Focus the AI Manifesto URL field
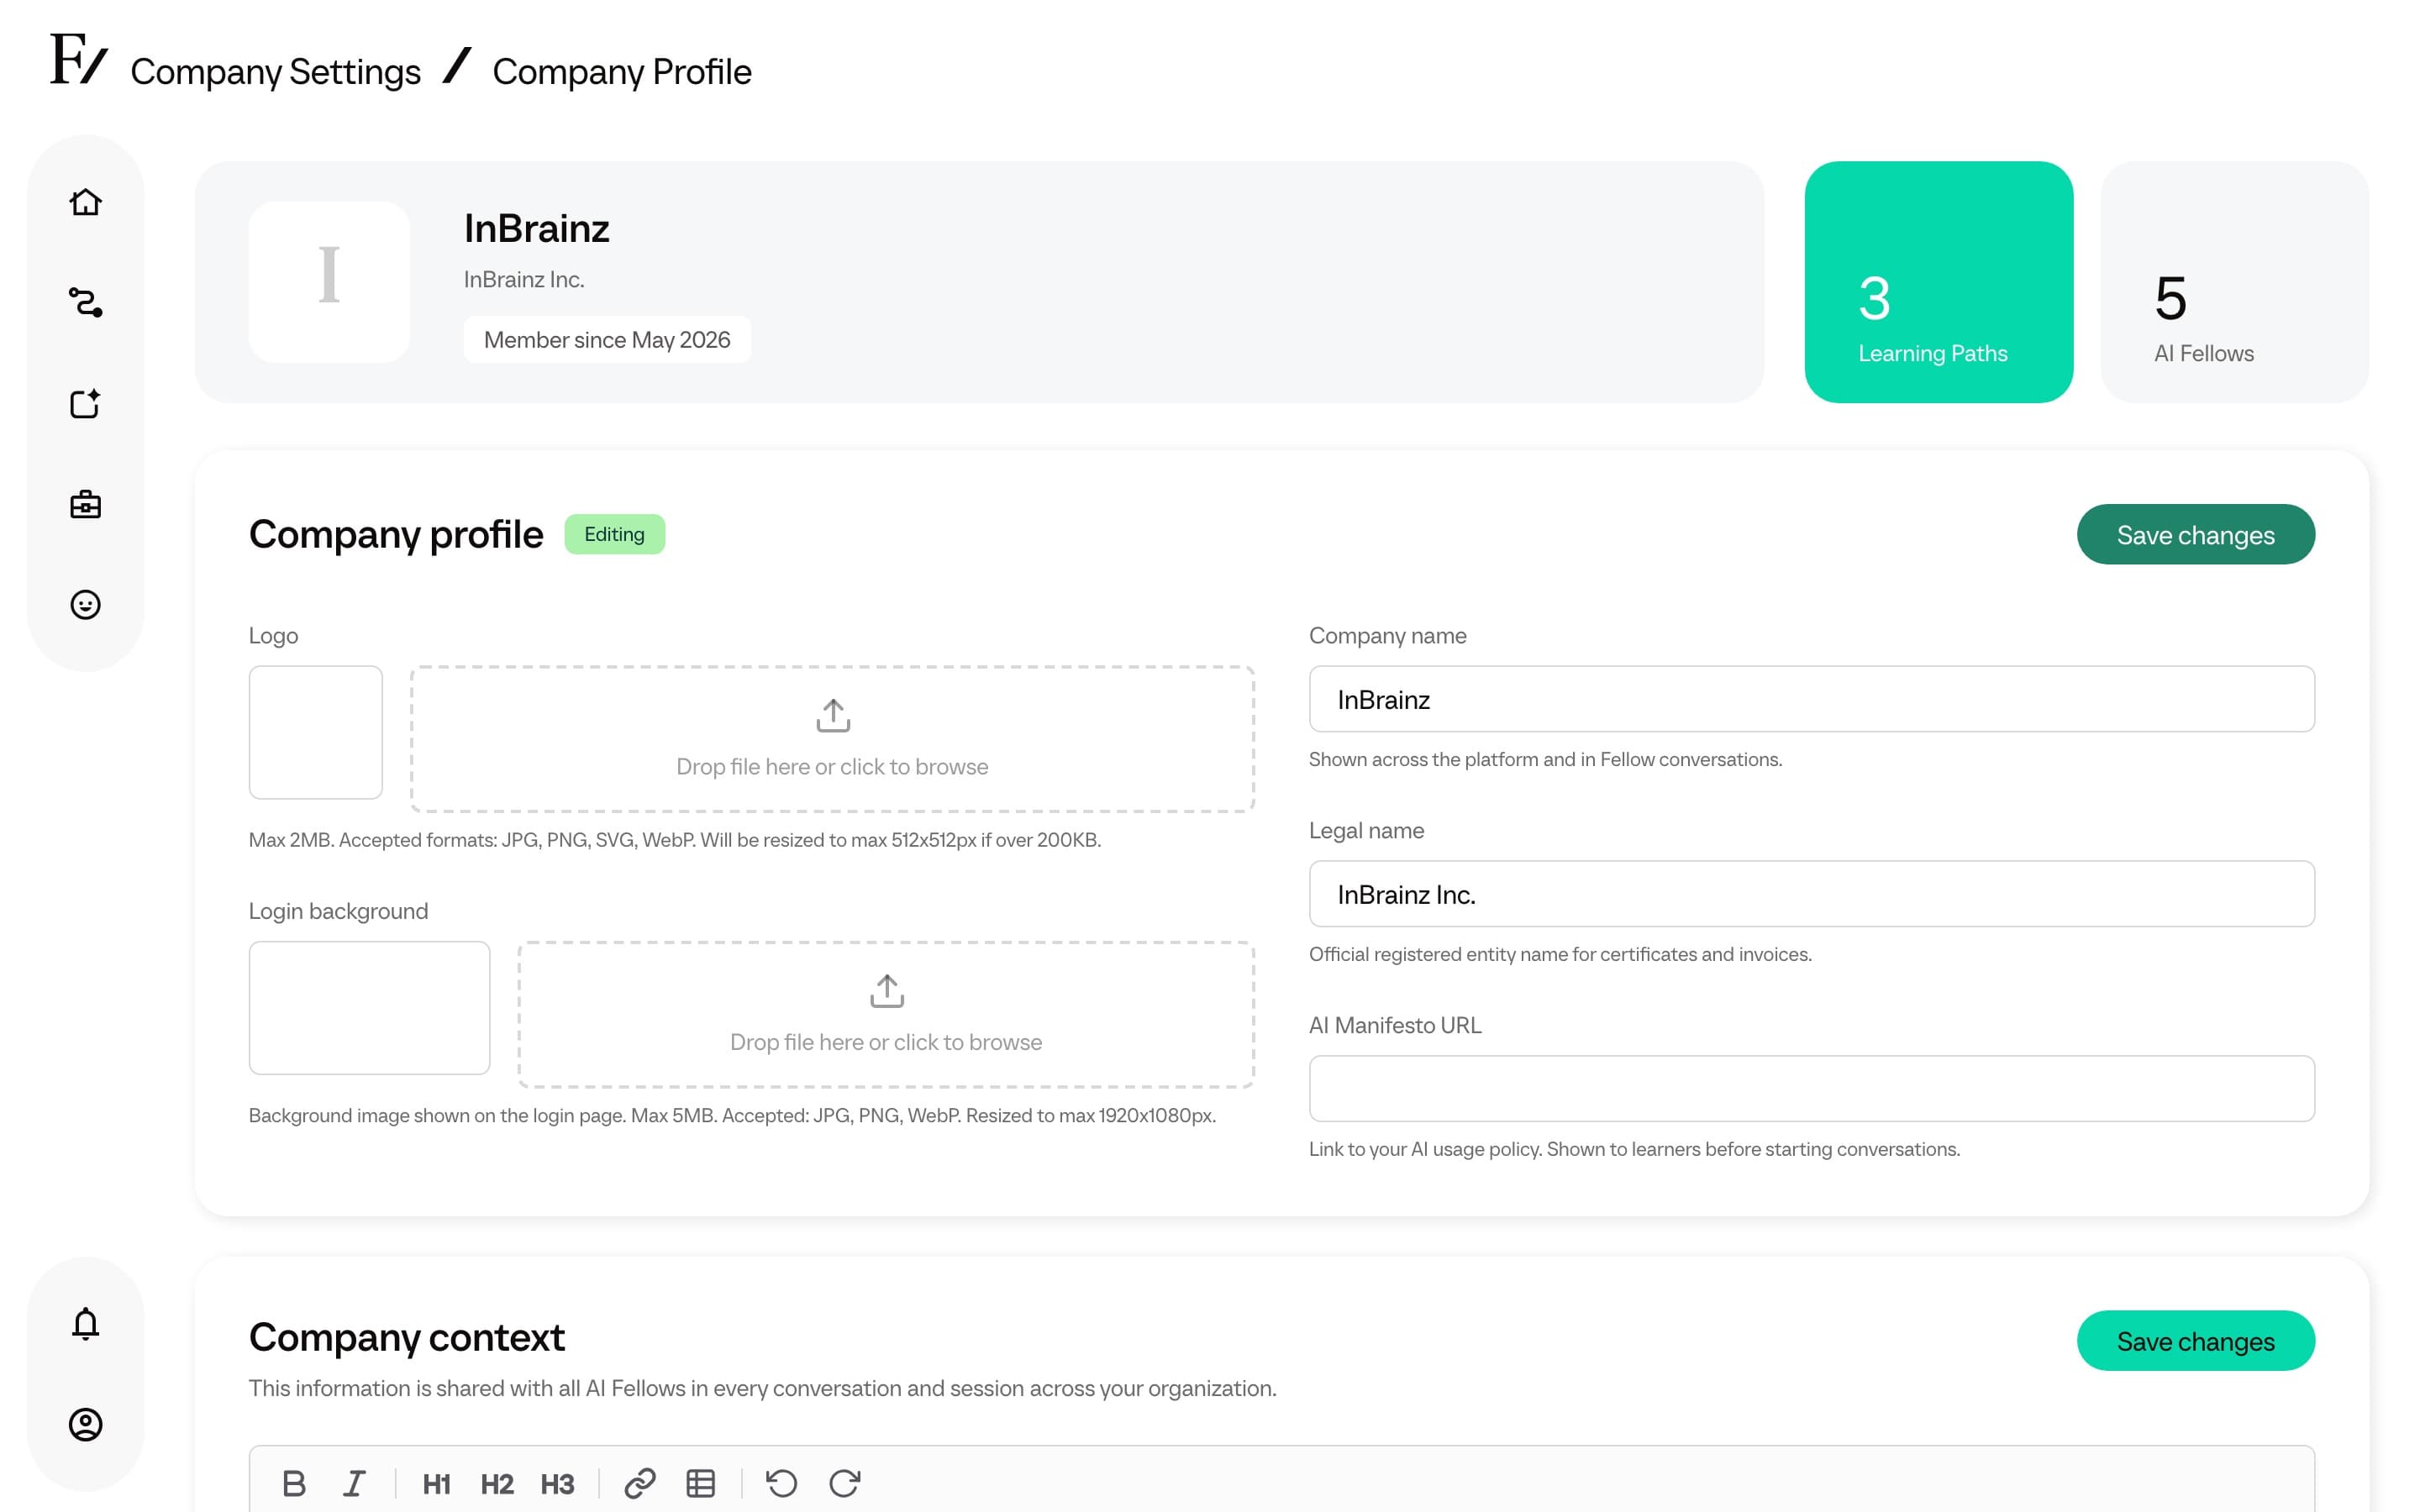2420x1512 pixels. coord(1811,1088)
